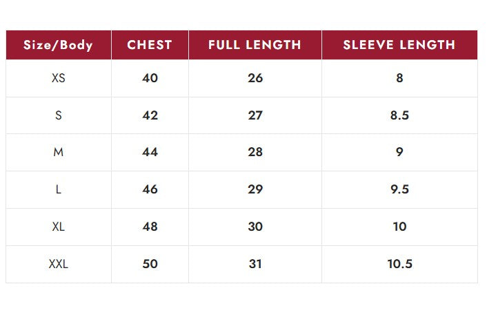Click the CHEST column header
This screenshot has height=313, width=487.
[x=150, y=45]
